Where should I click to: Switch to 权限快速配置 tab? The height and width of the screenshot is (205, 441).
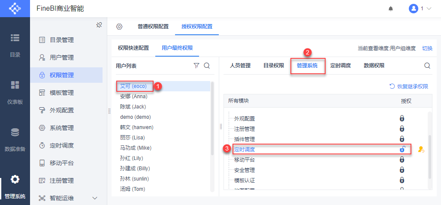pos(133,48)
